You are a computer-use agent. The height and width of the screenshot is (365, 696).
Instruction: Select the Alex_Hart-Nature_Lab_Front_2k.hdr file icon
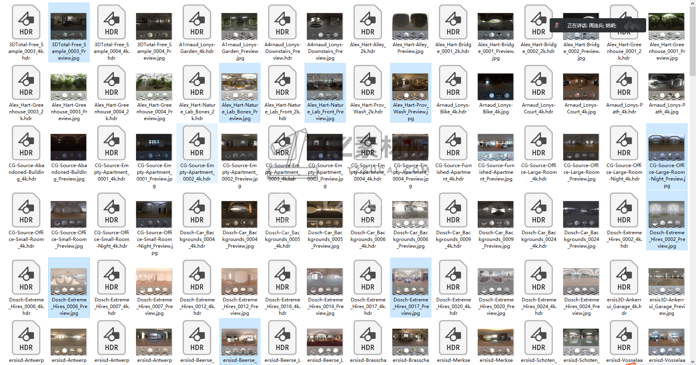click(x=282, y=83)
